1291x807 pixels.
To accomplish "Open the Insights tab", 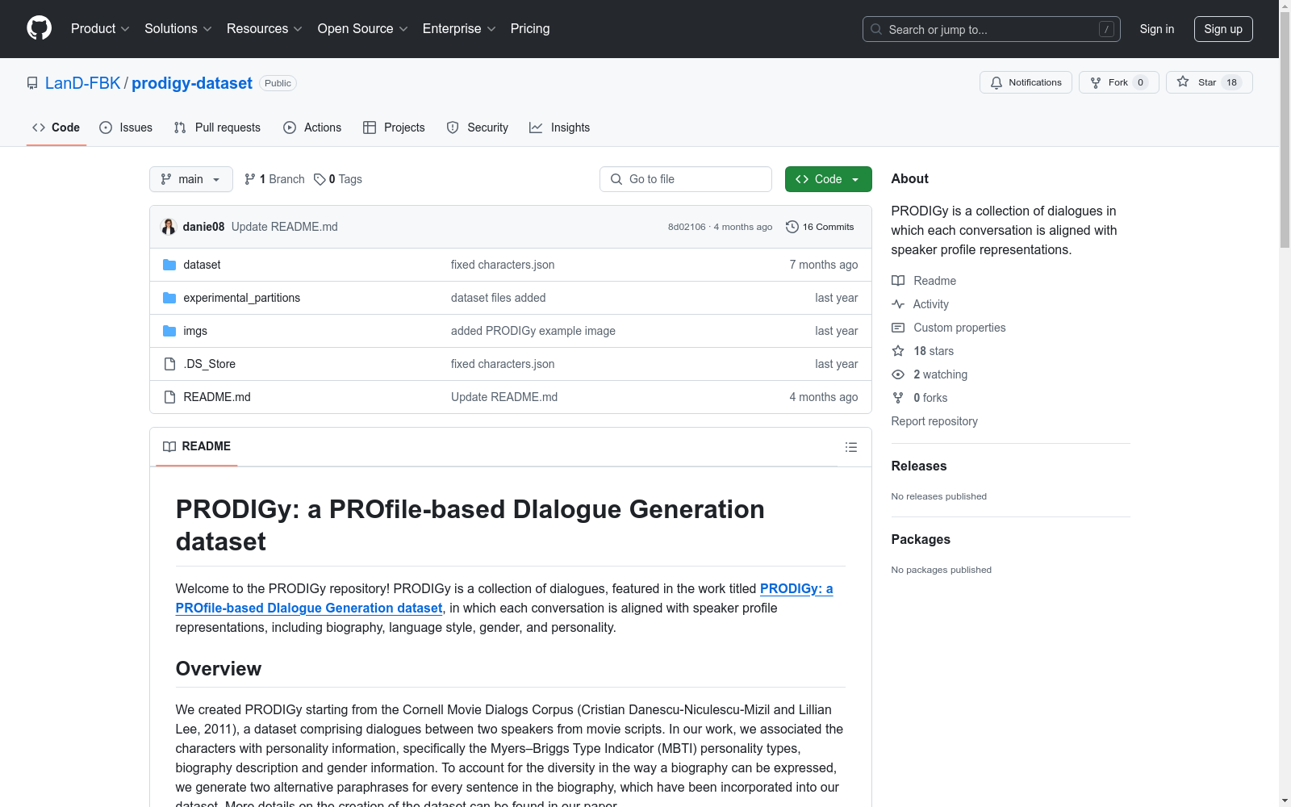I will [559, 128].
